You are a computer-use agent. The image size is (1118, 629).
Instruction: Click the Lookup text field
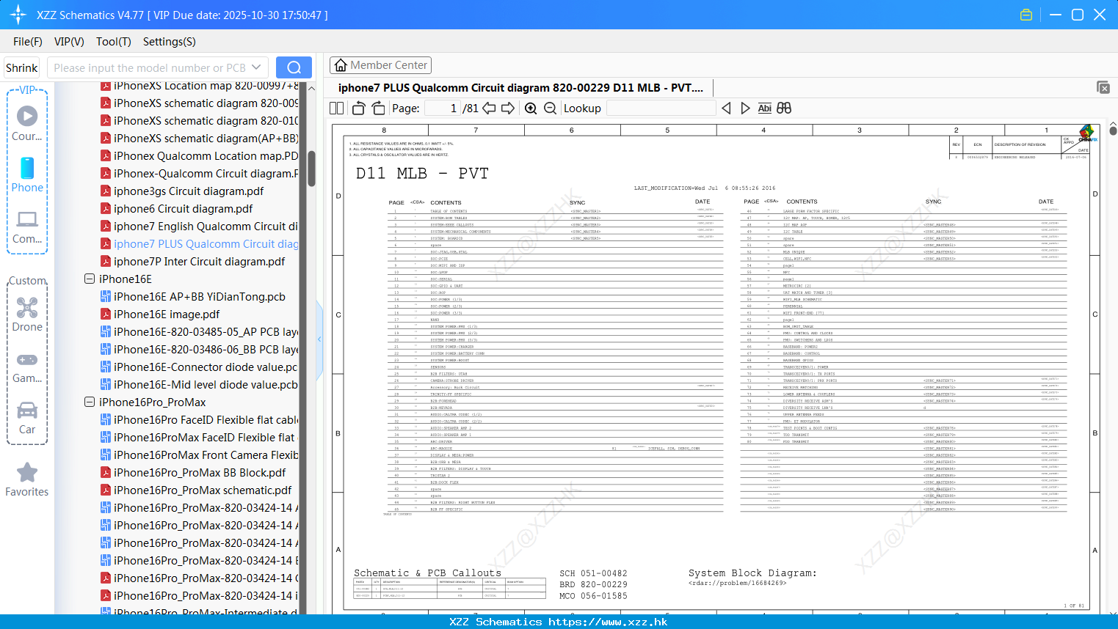pos(661,108)
